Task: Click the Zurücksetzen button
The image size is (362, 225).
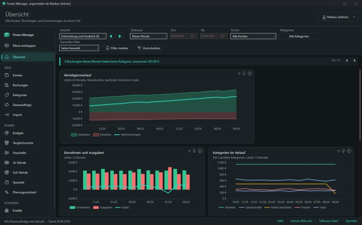Action: (149, 48)
